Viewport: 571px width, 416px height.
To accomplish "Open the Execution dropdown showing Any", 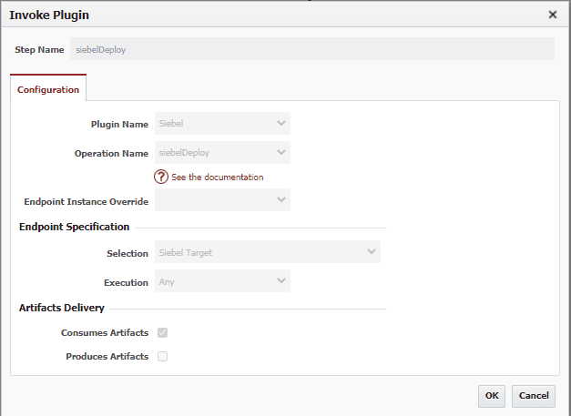I will coord(222,281).
